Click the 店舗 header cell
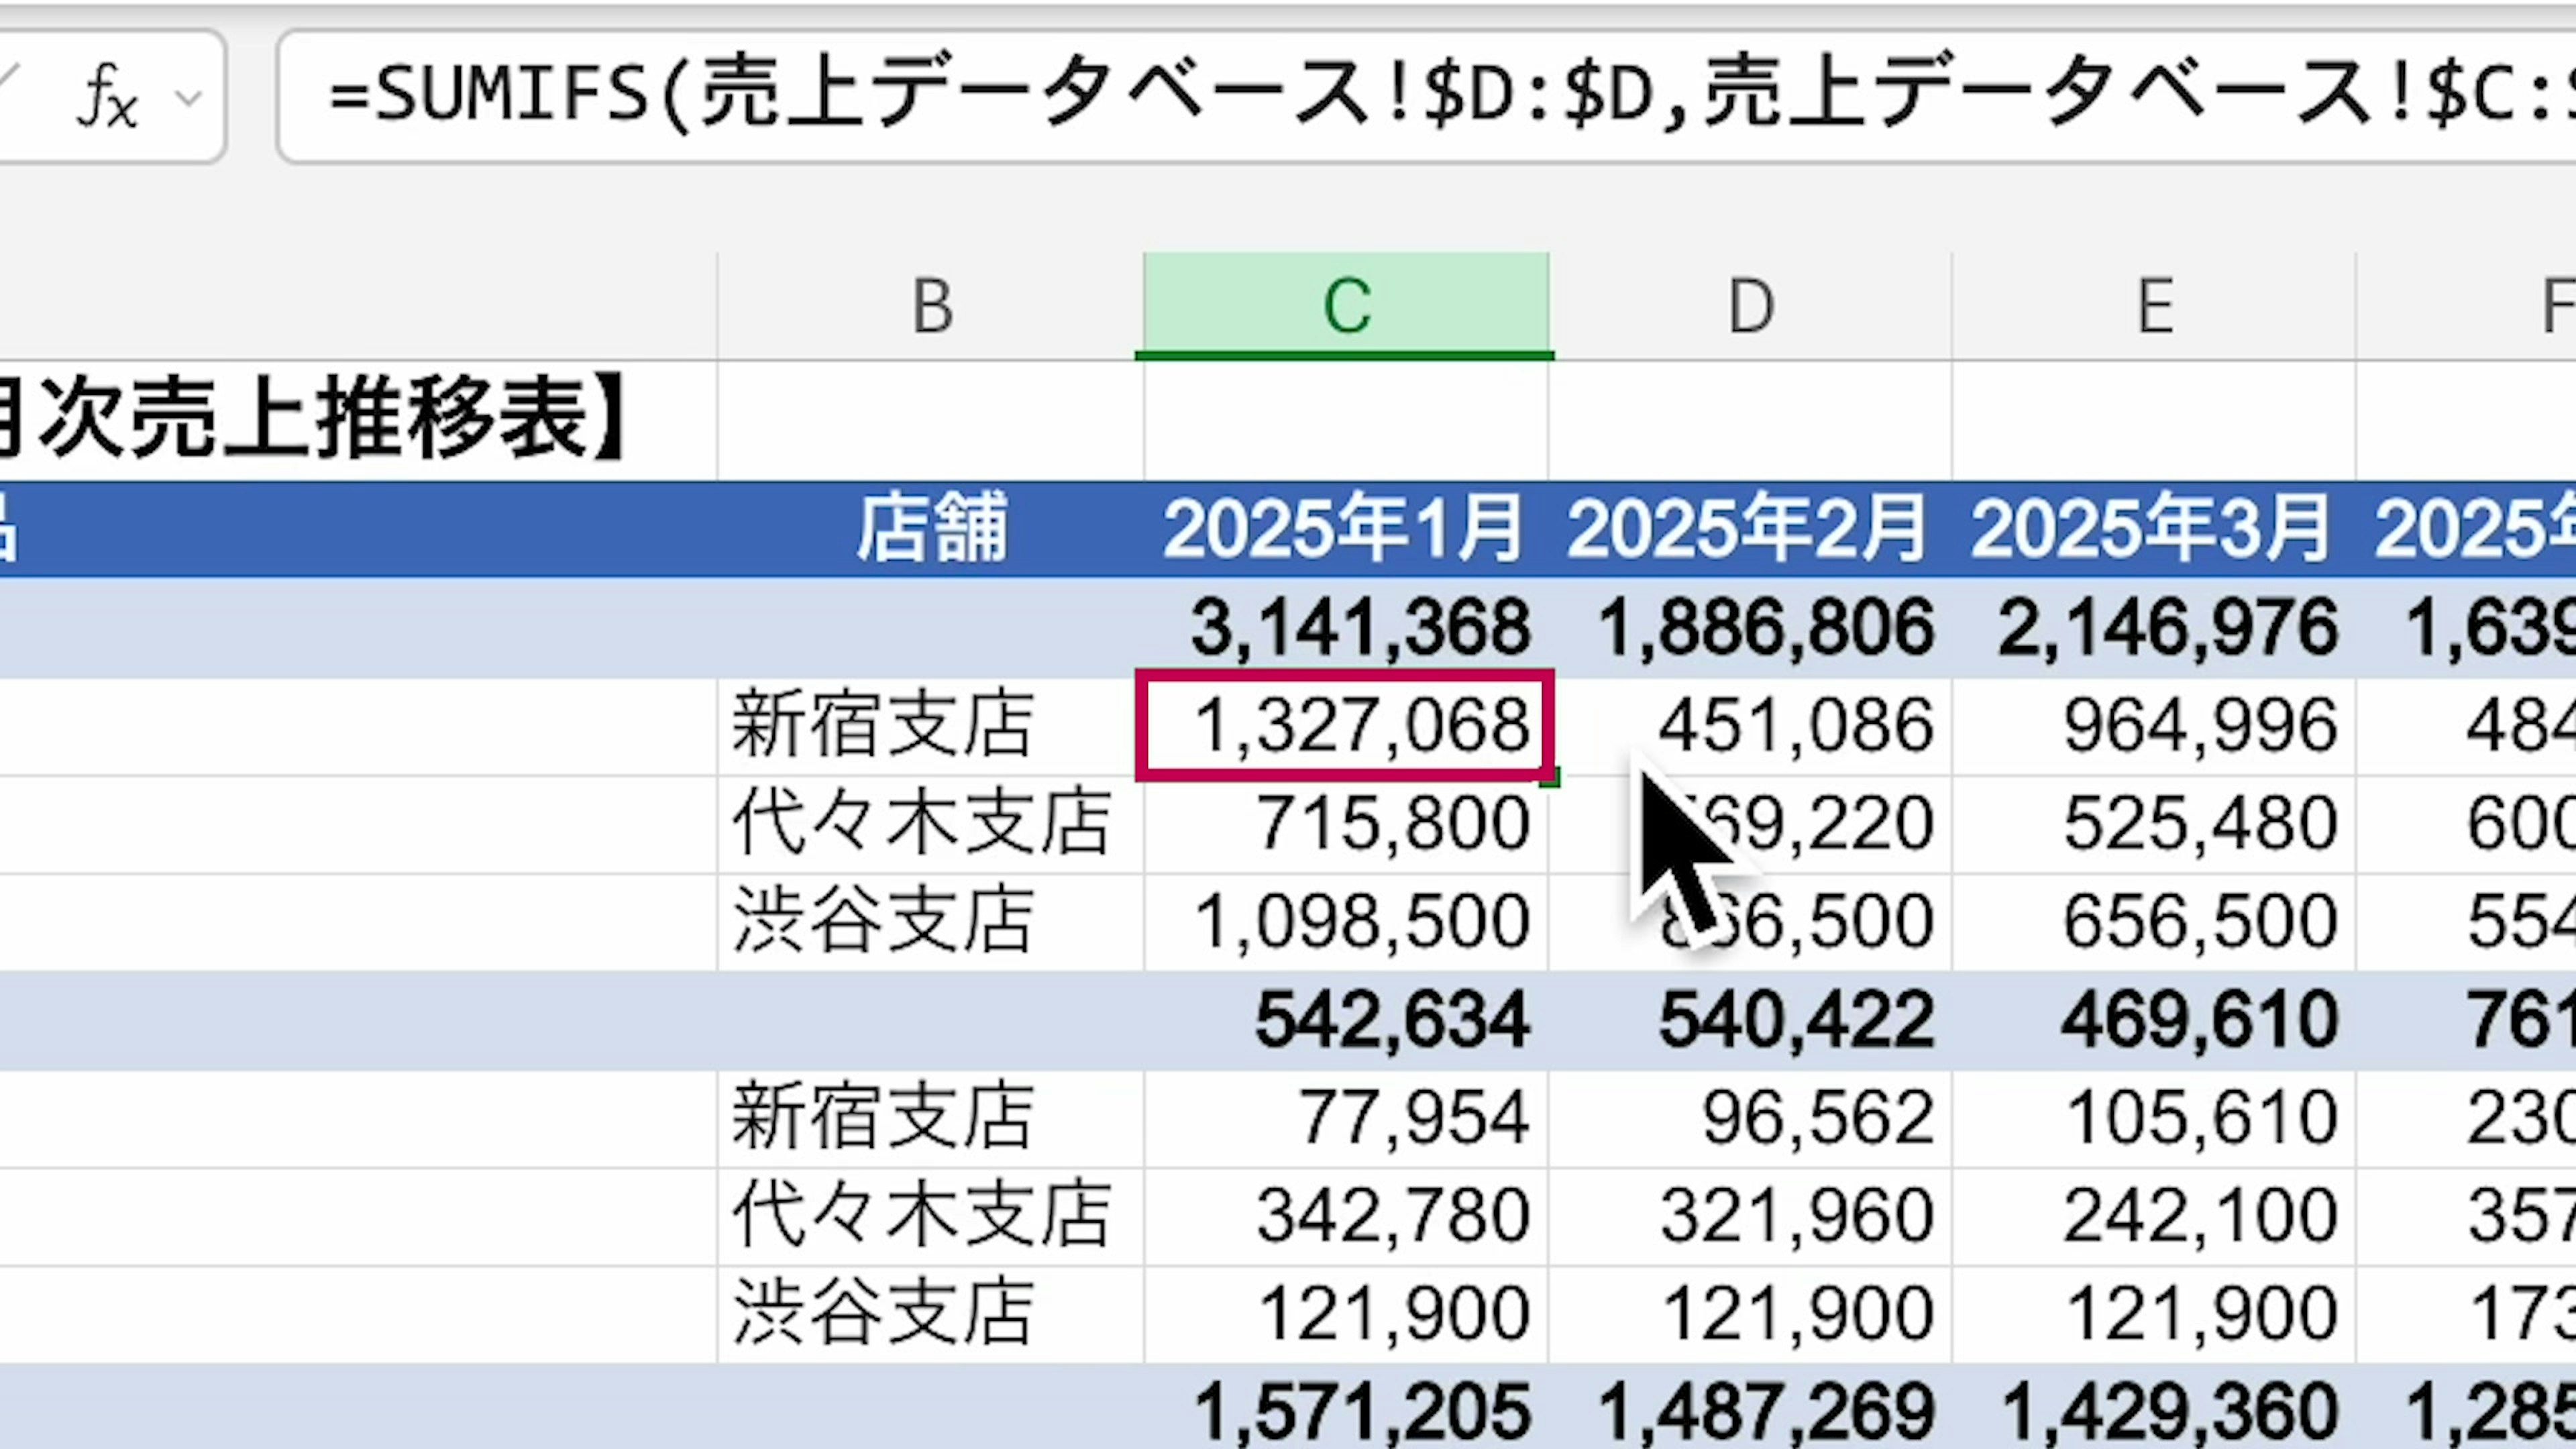The width and height of the screenshot is (2576, 1449). click(931, 528)
